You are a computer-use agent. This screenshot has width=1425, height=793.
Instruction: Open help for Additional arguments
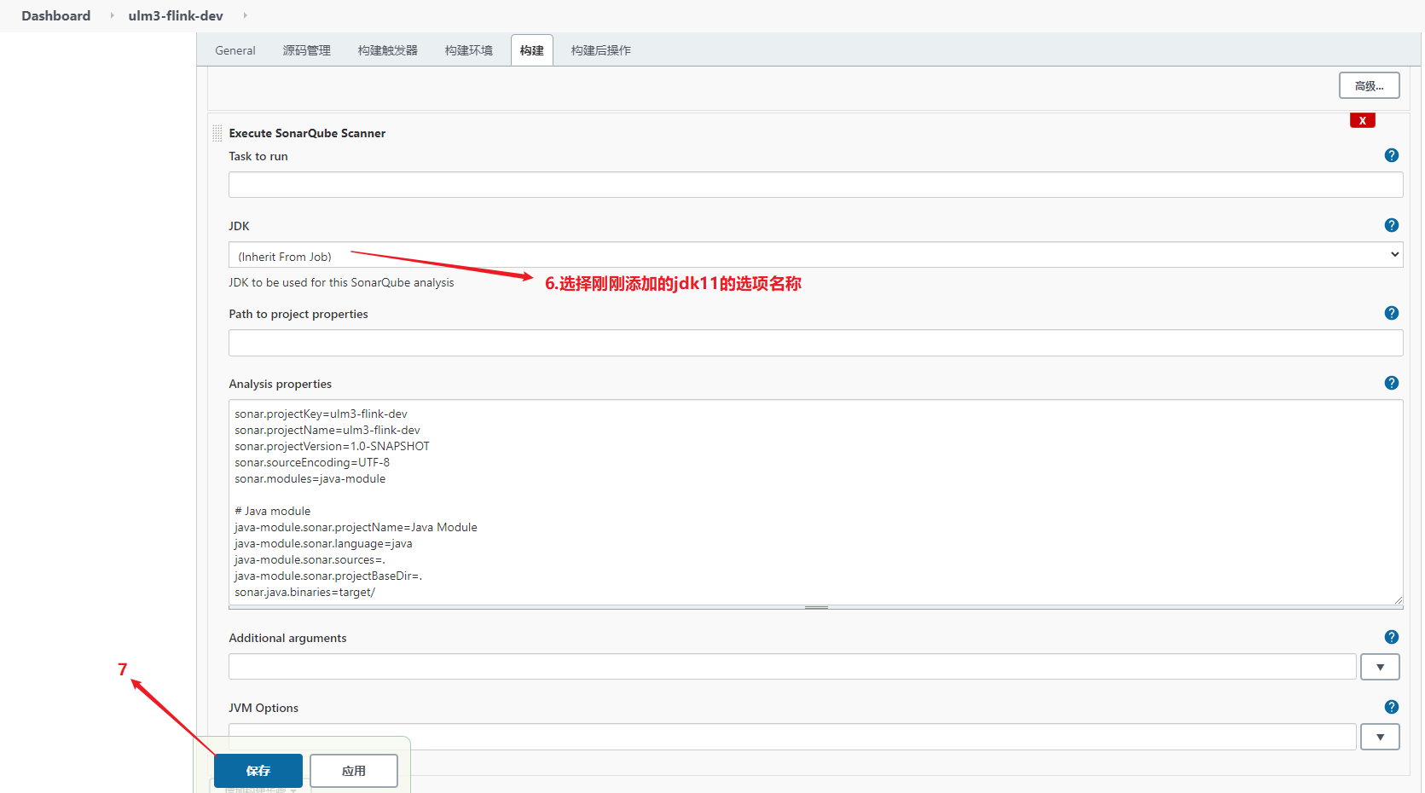pyautogui.click(x=1391, y=637)
